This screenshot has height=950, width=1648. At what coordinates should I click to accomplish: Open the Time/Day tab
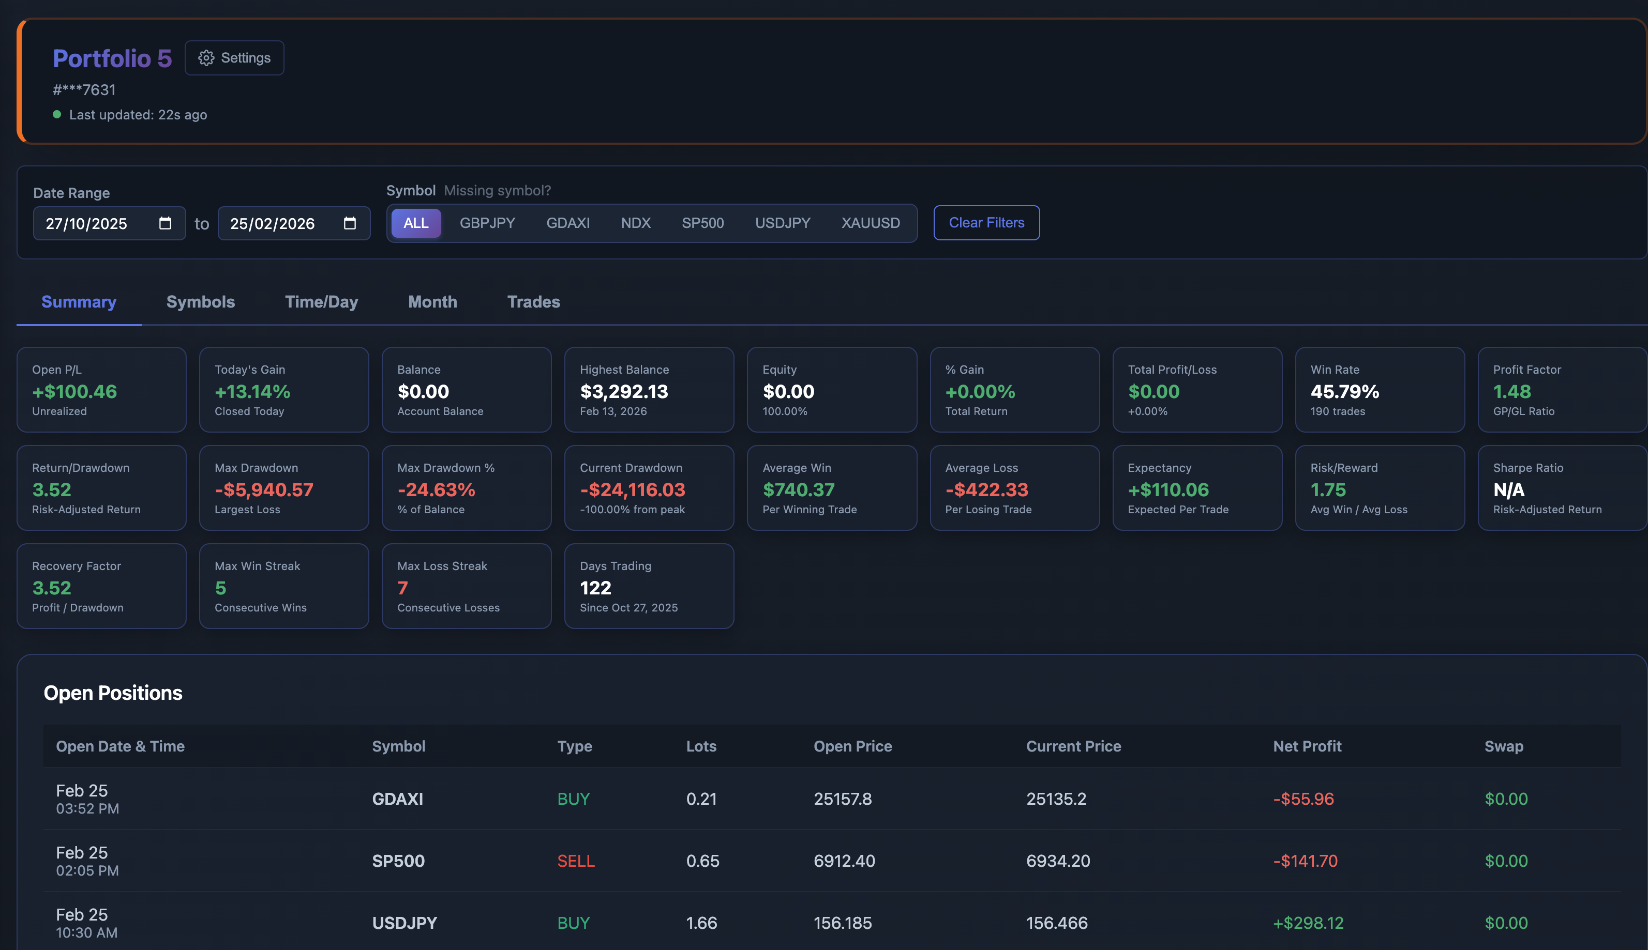point(321,301)
